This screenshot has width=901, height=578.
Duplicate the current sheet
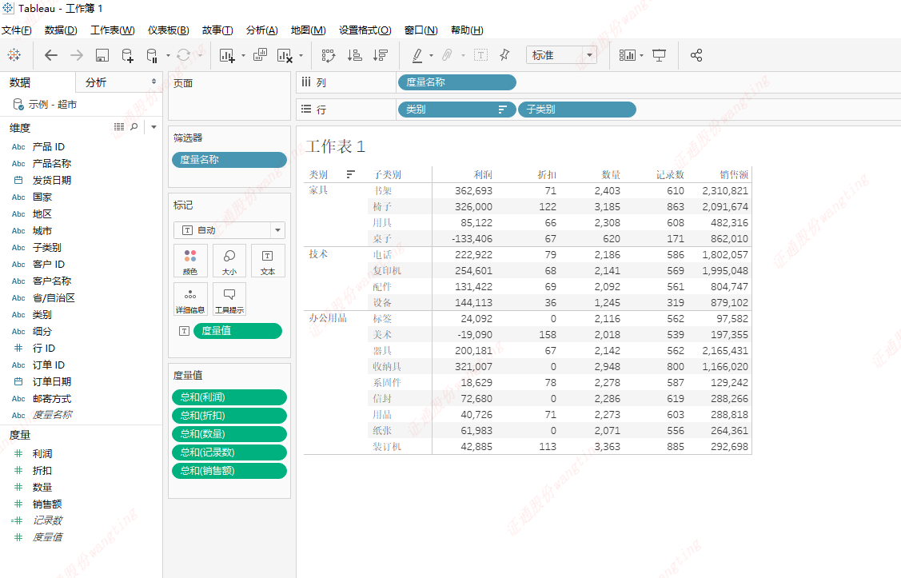pyautogui.click(x=261, y=55)
